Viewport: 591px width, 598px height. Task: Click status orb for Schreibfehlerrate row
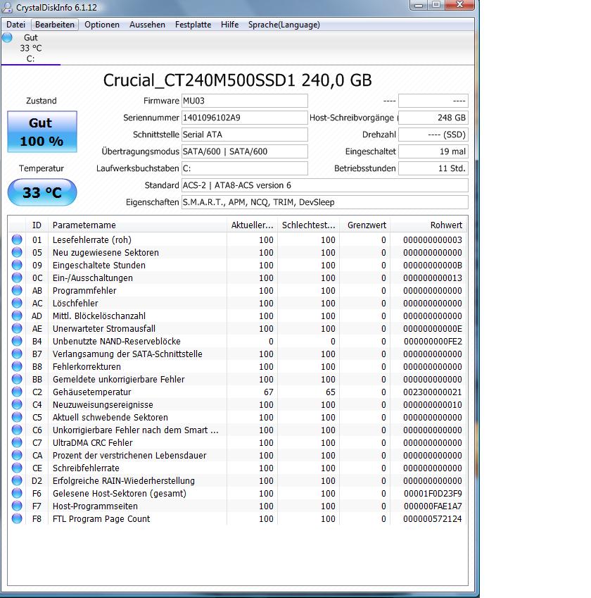pos(17,468)
